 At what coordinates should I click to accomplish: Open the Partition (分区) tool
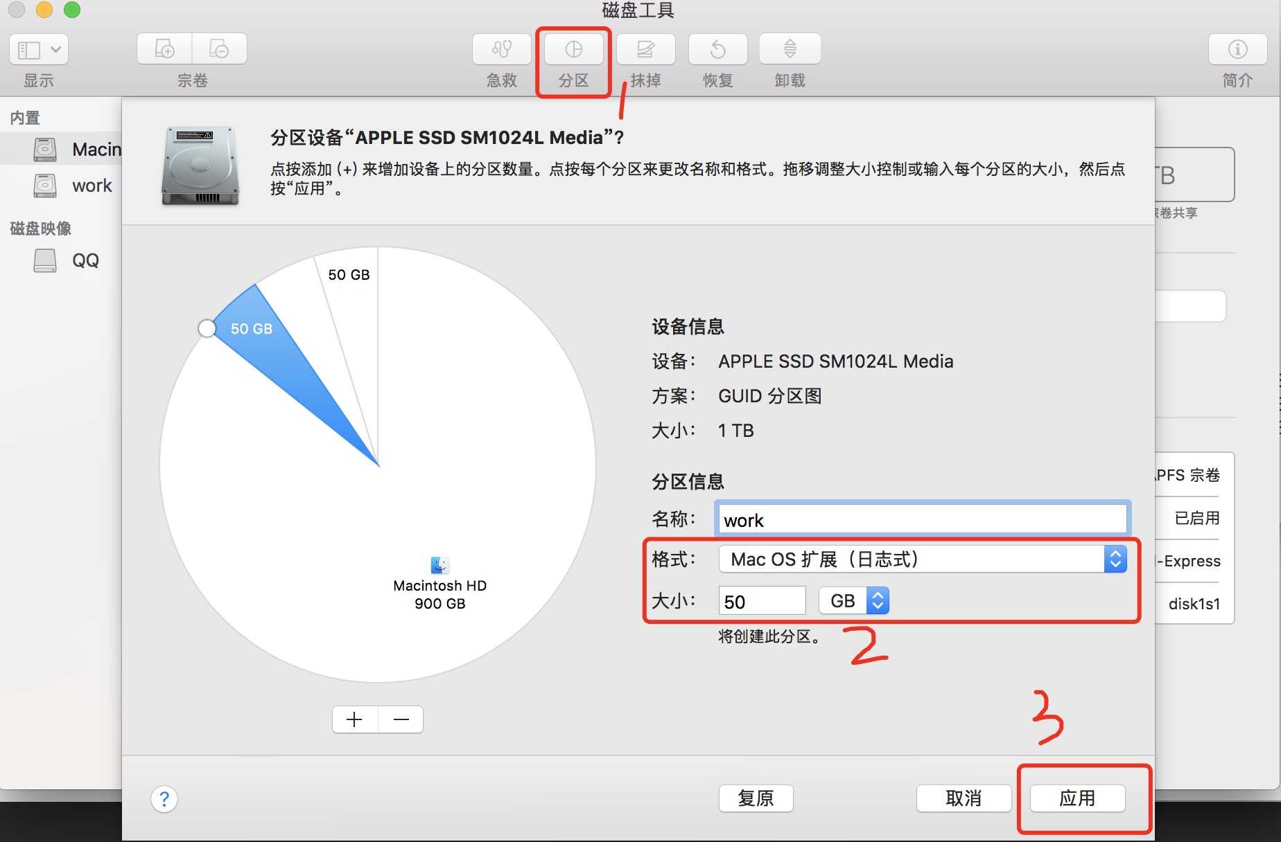(x=574, y=49)
